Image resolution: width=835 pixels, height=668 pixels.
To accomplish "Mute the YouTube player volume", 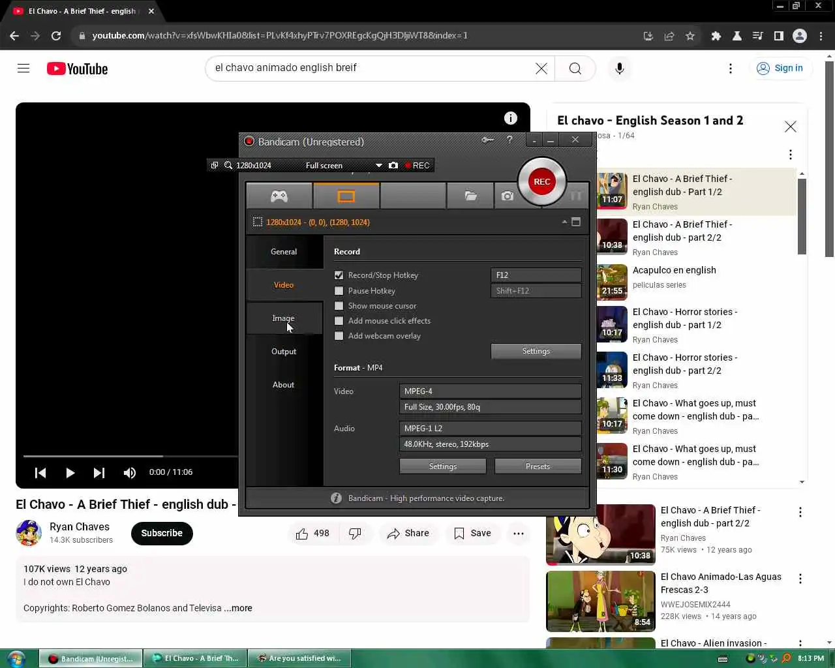I will [130, 472].
